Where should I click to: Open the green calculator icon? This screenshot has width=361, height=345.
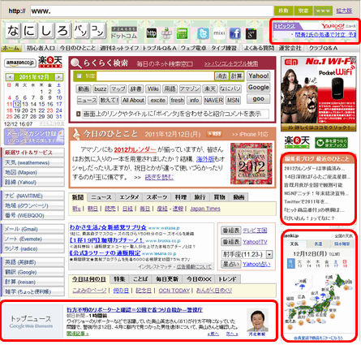tap(182, 33)
